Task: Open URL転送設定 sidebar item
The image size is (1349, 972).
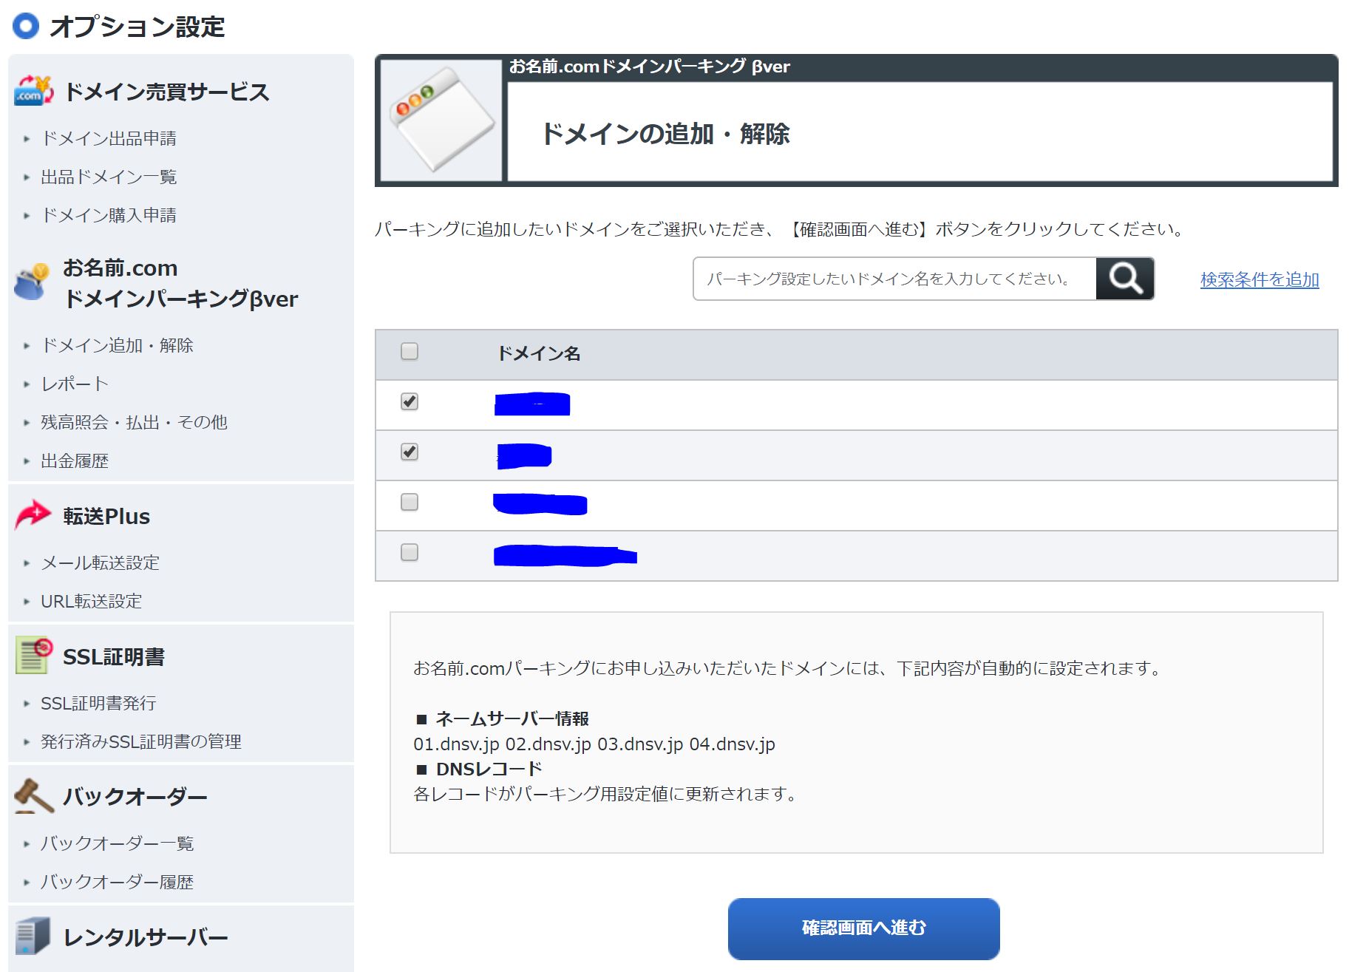Action: [91, 601]
